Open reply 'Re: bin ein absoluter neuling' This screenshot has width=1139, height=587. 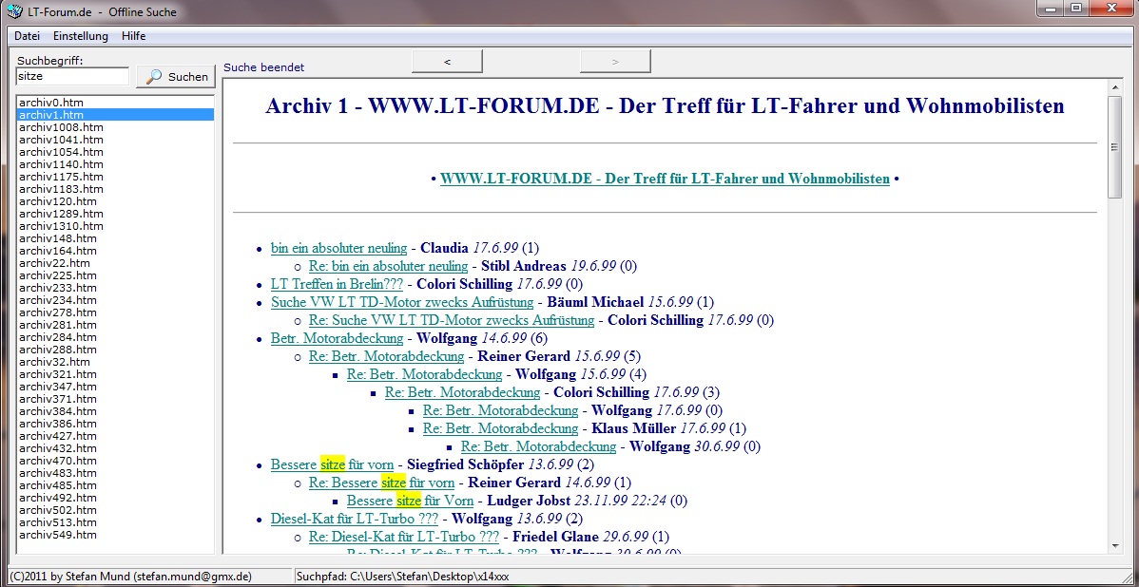(389, 266)
